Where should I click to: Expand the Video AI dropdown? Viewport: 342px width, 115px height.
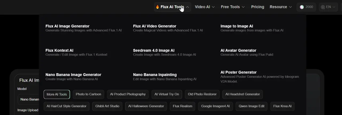click(x=205, y=7)
